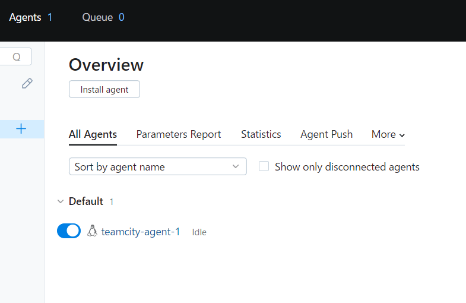
Task: Disable teamcity-agent-1 using its toggle switch
Action: [69, 231]
